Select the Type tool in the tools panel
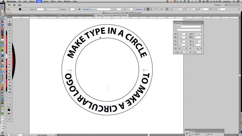Viewport: 242px width, 136px height. point(9,37)
